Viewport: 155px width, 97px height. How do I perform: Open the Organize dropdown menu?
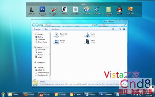pos(38,29)
